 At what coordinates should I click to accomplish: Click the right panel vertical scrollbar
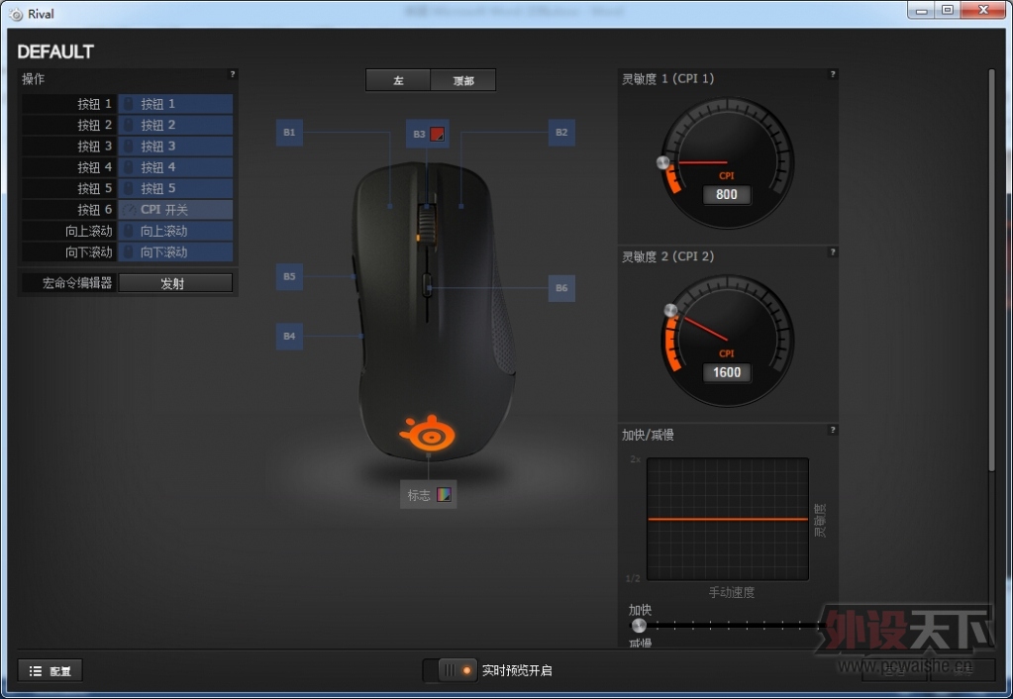(x=991, y=270)
